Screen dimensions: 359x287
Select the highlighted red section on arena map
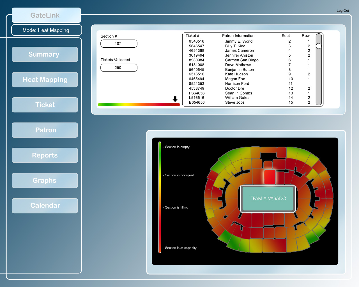(270, 177)
